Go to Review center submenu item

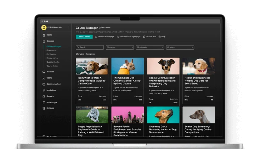(x=52, y=58)
